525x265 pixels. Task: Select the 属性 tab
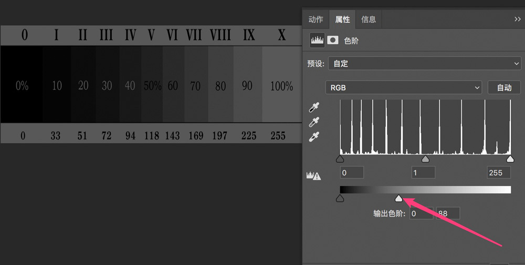pos(342,19)
